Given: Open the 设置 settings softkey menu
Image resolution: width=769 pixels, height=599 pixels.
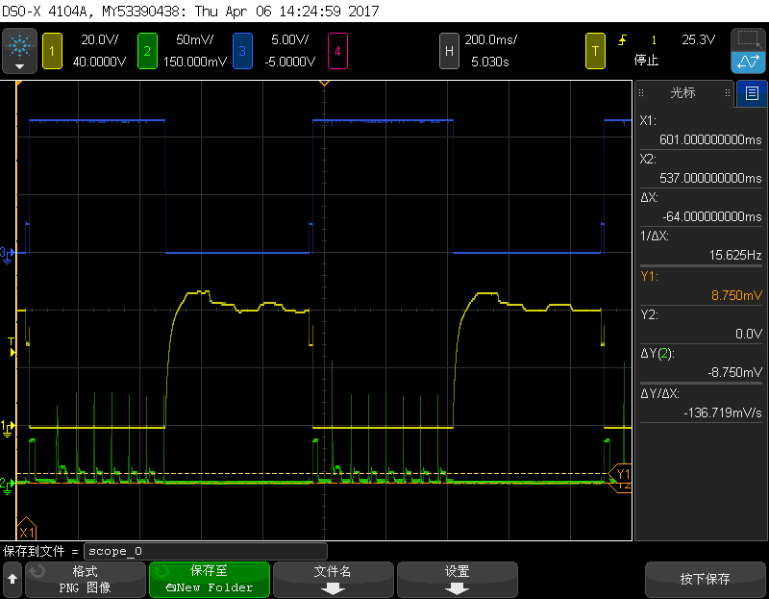Looking at the screenshot, I should 458,580.
